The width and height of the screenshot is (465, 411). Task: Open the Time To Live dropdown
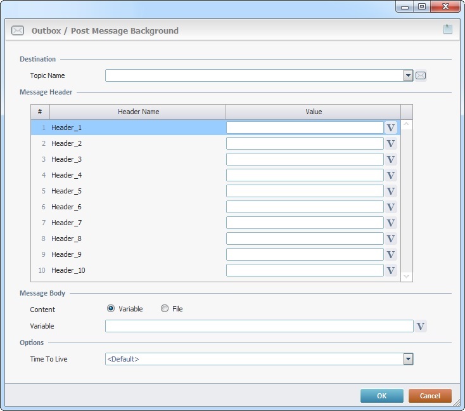tap(408, 359)
